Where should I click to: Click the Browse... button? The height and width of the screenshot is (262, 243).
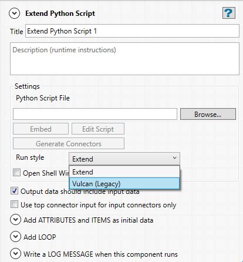pyautogui.click(x=208, y=114)
